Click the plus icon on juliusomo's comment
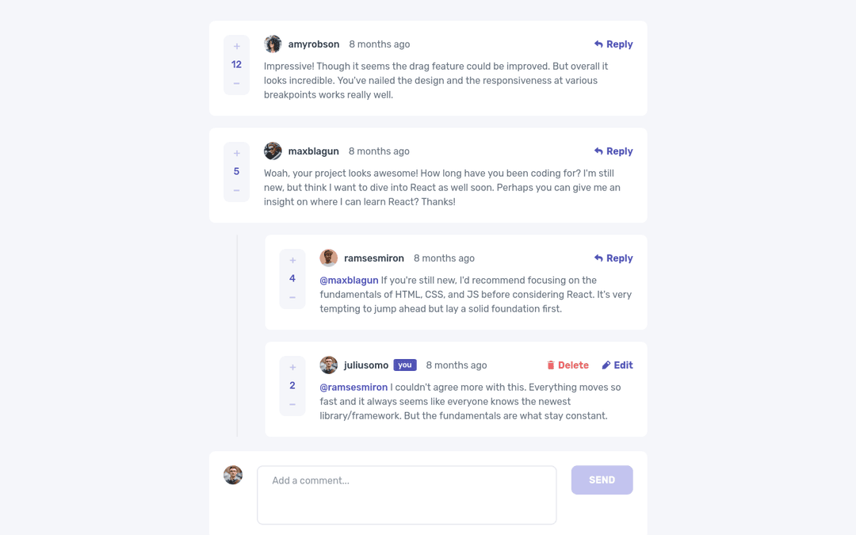Viewport: 856px width, 535px height. click(x=292, y=366)
